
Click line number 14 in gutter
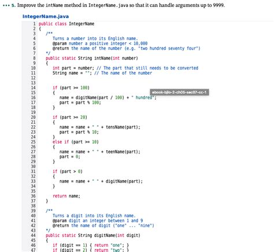[33, 87]
